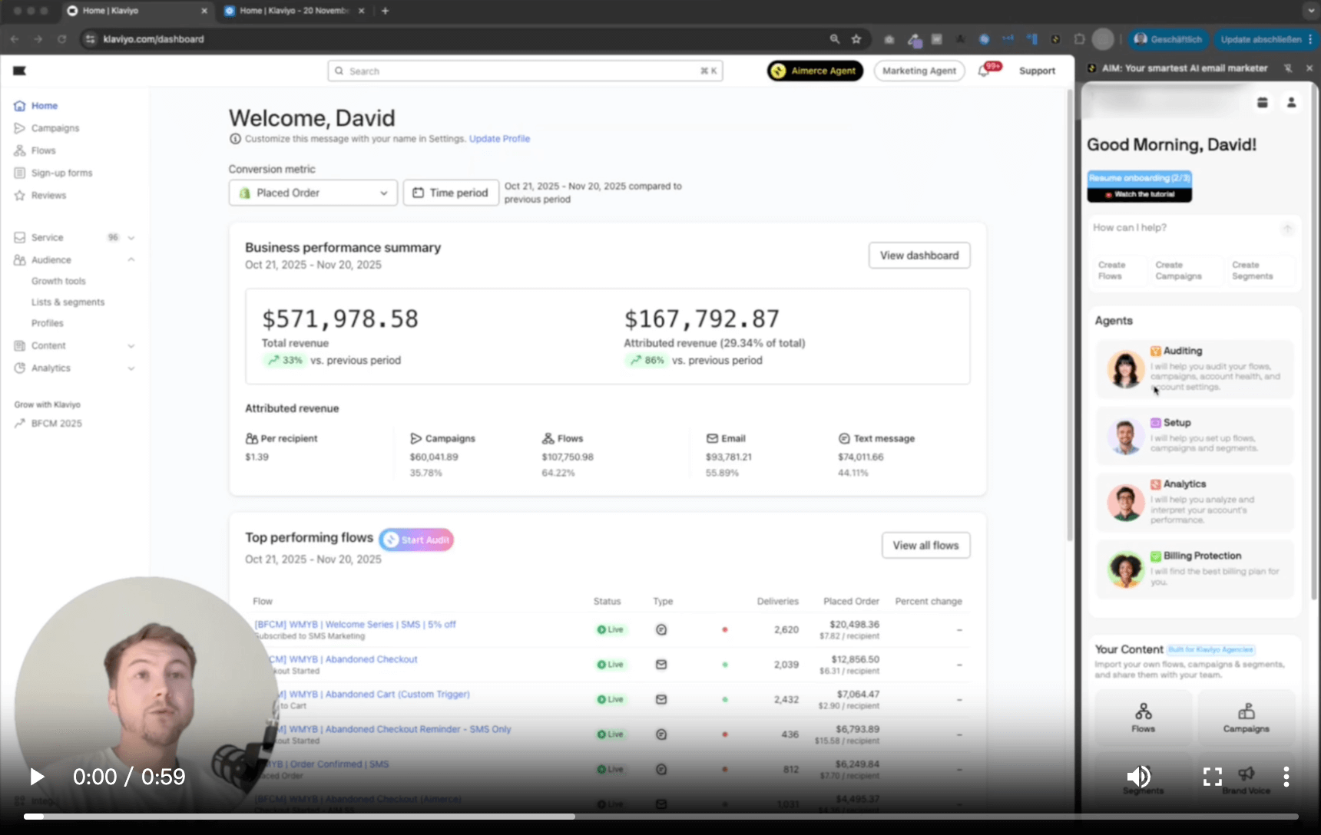Select the Flows icon under Your Content
The height and width of the screenshot is (835, 1321).
1143,711
